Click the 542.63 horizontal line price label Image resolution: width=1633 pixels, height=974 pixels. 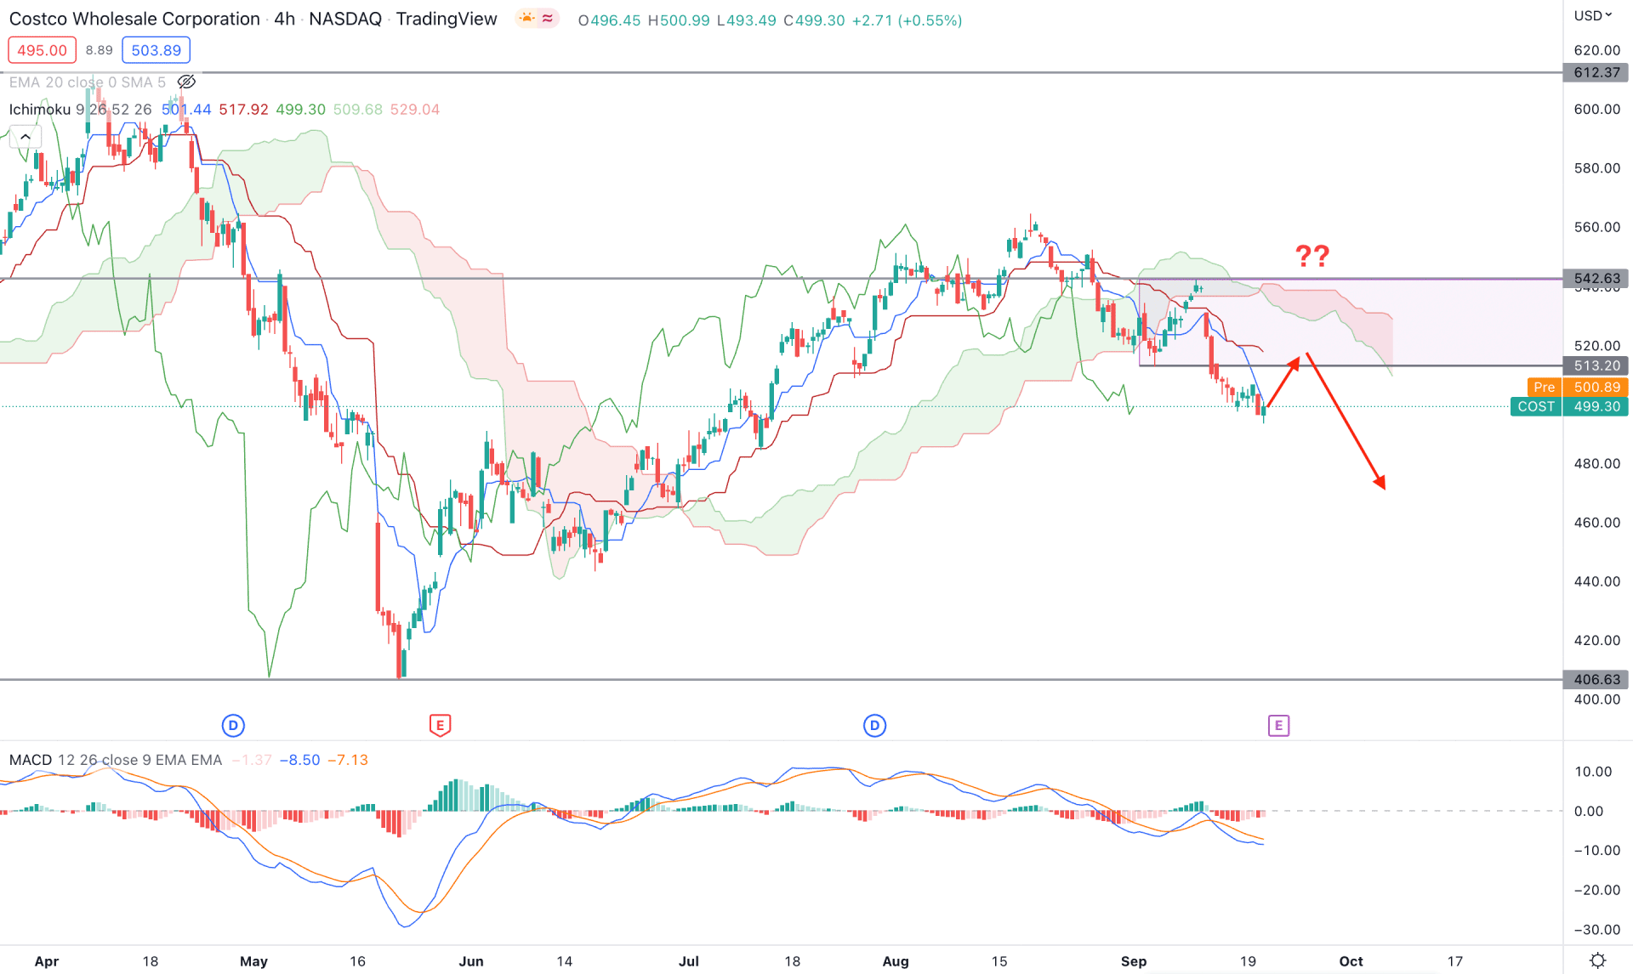tap(1596, 278)
